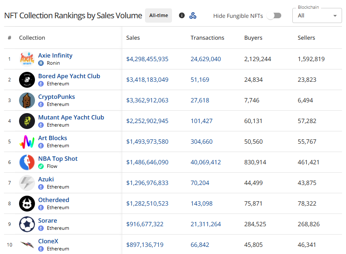Open the Mutant Ape Yacht Club link
Image resolution: width=346 pixels, height=254 pixels.
click(x=71, y=117)
